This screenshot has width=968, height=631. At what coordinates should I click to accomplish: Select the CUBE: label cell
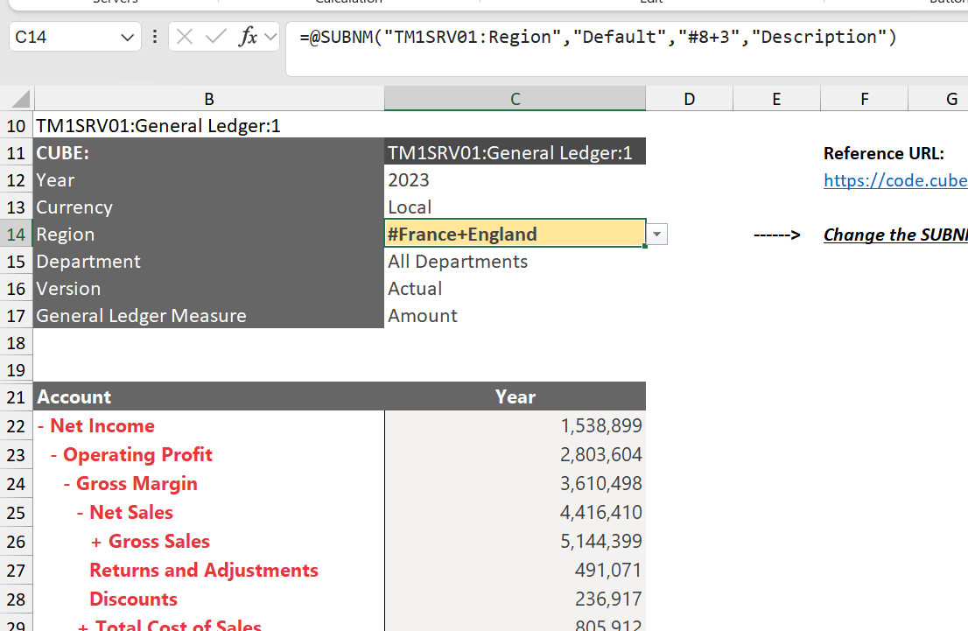coord(208,153)
